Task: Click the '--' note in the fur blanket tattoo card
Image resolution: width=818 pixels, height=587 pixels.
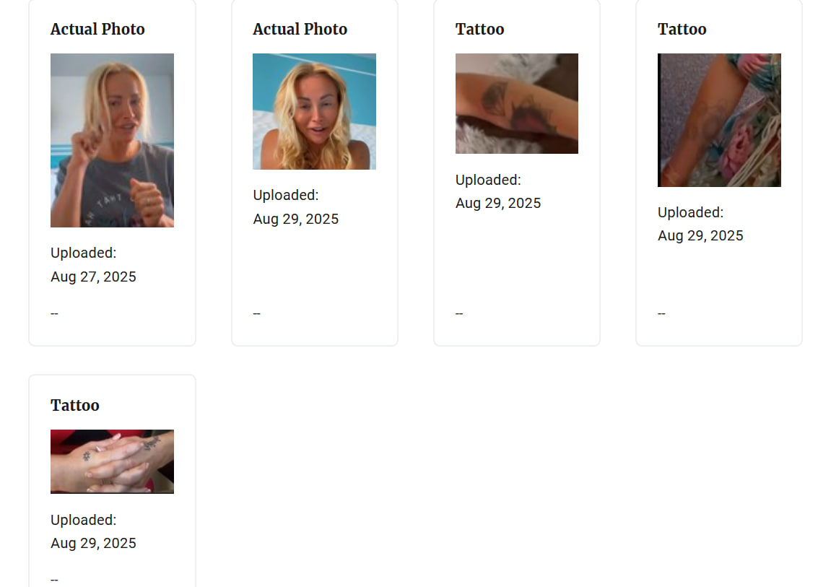Action: click(x=459, y=313)
